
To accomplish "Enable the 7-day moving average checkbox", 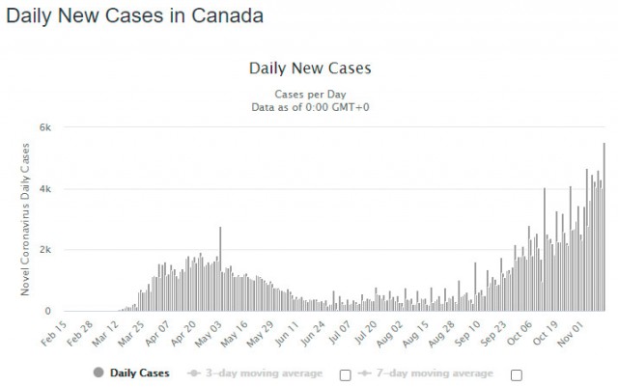I will [517, 375].
